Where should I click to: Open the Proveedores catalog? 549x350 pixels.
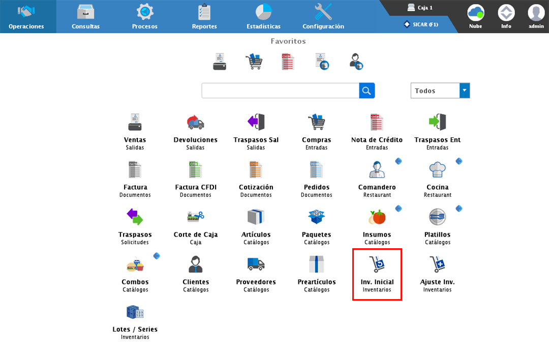256,265
